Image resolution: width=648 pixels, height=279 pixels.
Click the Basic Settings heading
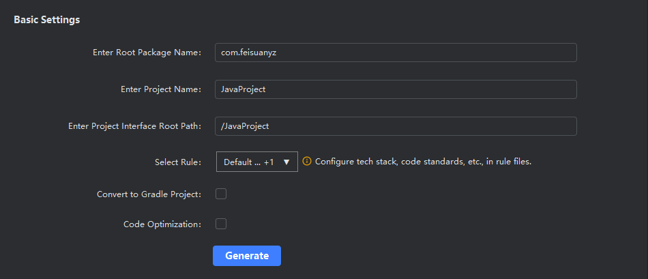pyautogui.click(x=47, y=20)
